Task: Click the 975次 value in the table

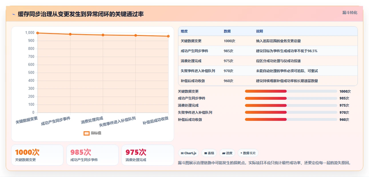Action: (x=229, y=61)
